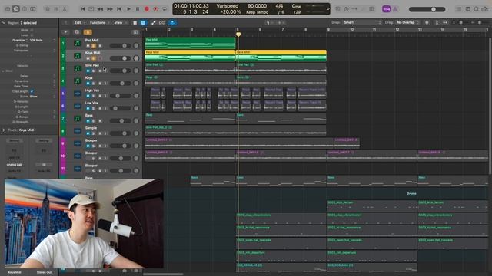Record-enable the Sample track
This screenshot has height=276, width=492.
[x=100, y=133]
